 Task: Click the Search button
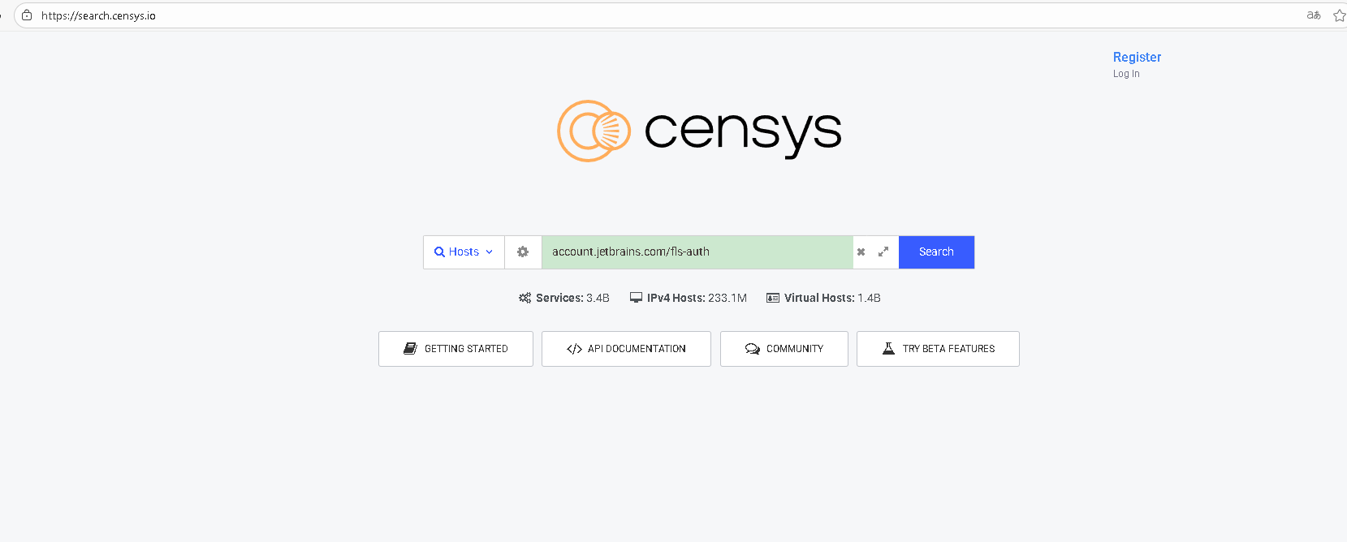936,252
